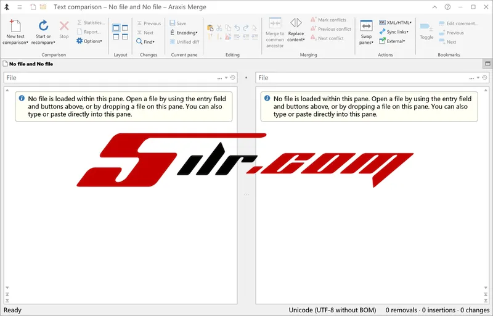Click the selection pointer icon in Editing

[255, 28]
